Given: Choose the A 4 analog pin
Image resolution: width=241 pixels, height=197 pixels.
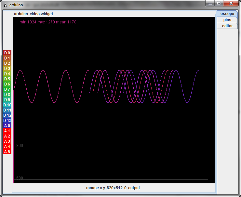Looking at the screenshot, I should [x=7, y=147].
